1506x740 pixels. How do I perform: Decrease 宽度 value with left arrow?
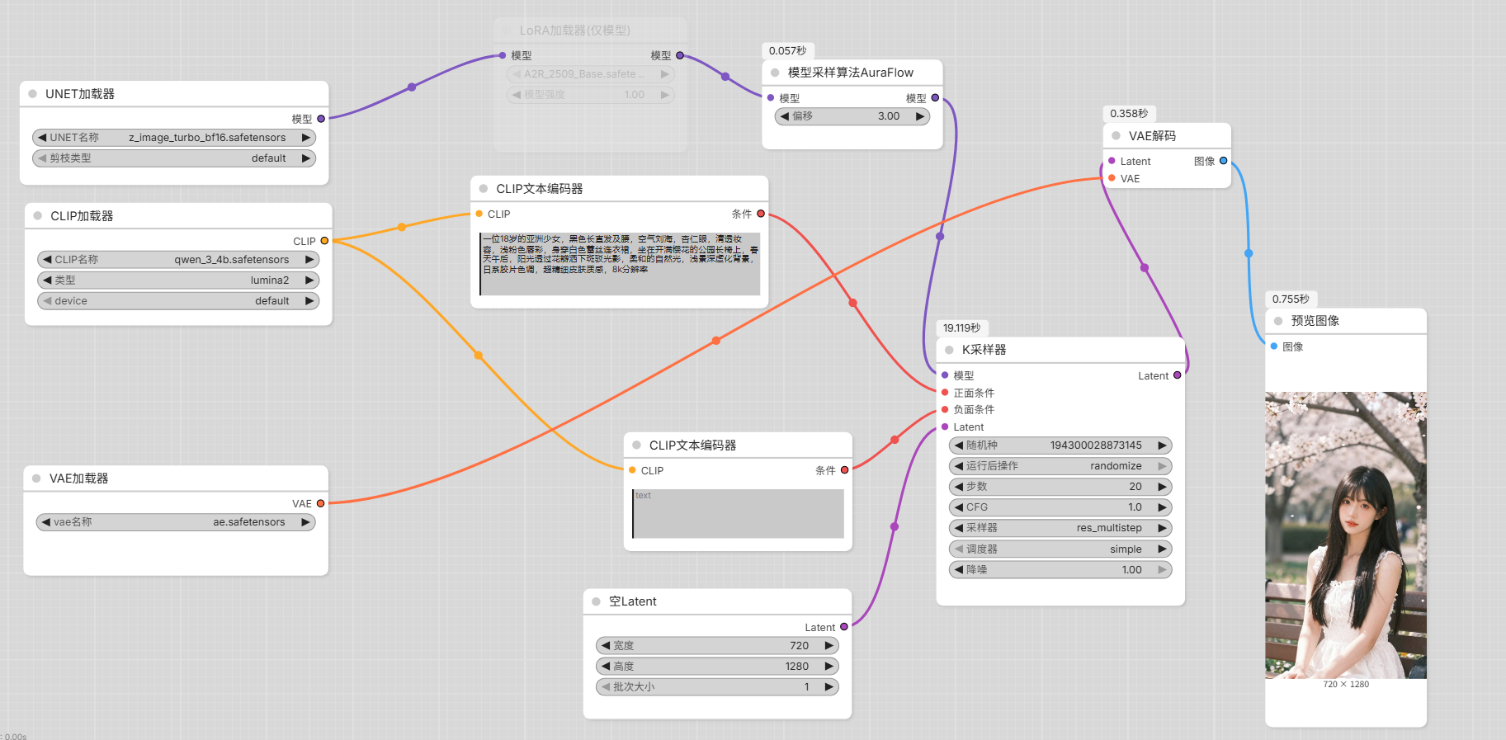coord(606,646)
